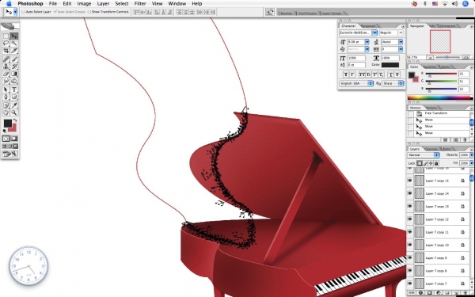475x297 pixels.
Task: Select the Blur tool
Action: [x=6, y=81]
